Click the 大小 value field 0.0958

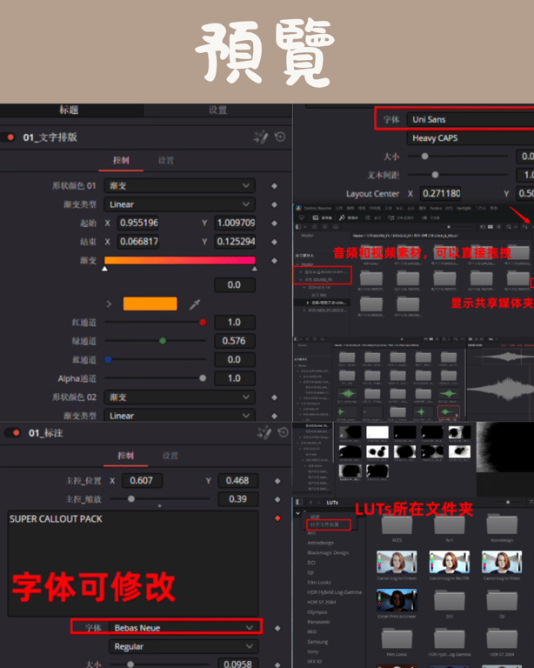point(238,664)
